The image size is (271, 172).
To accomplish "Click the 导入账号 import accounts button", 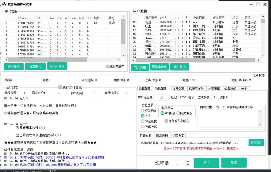I will pos(13,67).
